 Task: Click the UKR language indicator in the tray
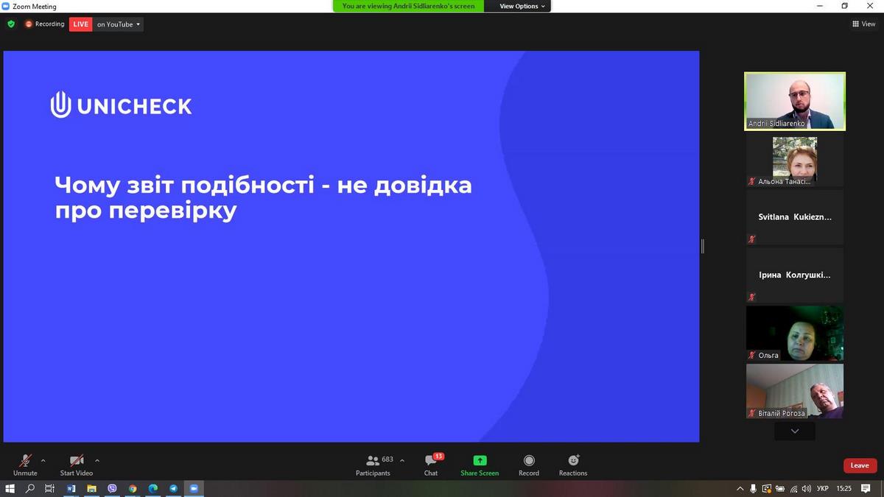[823, 488]
